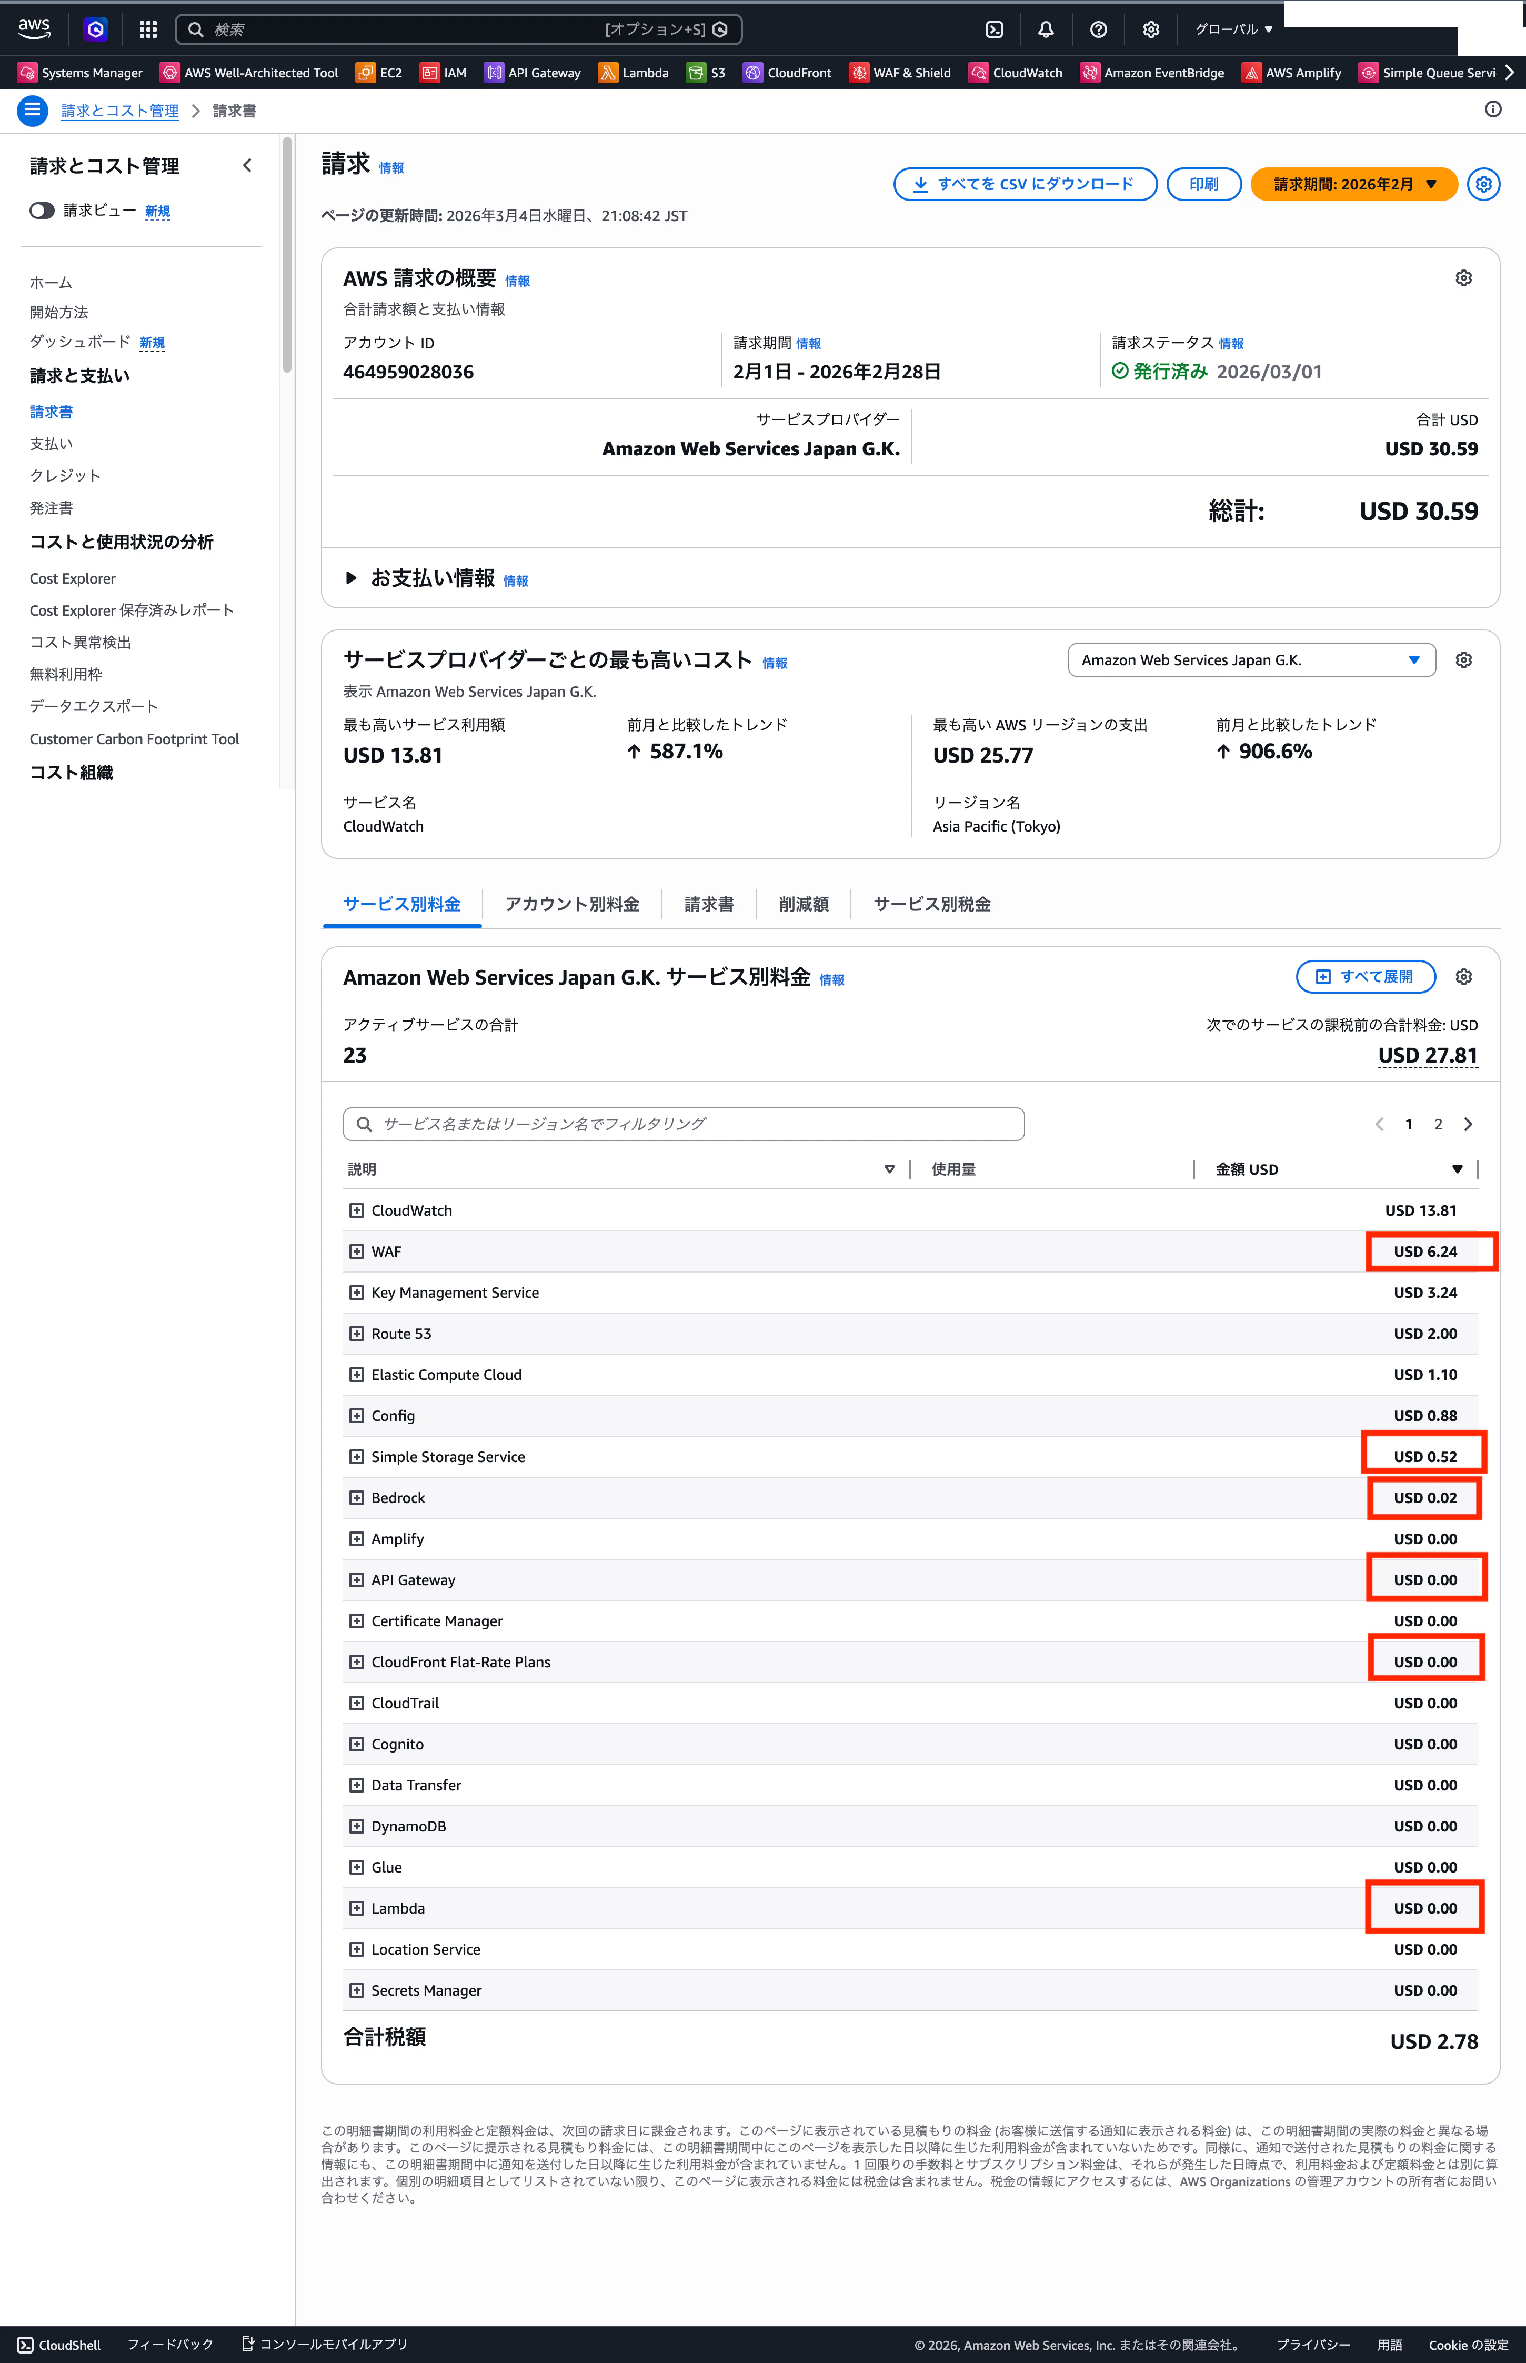Switch to 請求書 tab
The image size is (1526, 2363).
pos(708,905)
